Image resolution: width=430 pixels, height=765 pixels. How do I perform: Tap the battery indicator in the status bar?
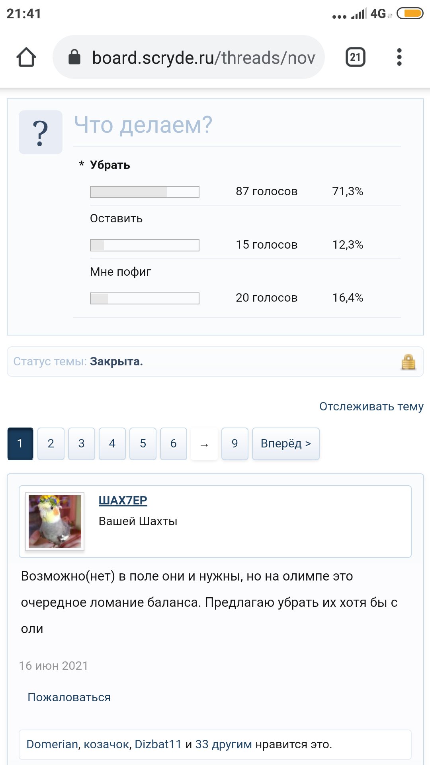pyautogui.click(x=410, y=13)
